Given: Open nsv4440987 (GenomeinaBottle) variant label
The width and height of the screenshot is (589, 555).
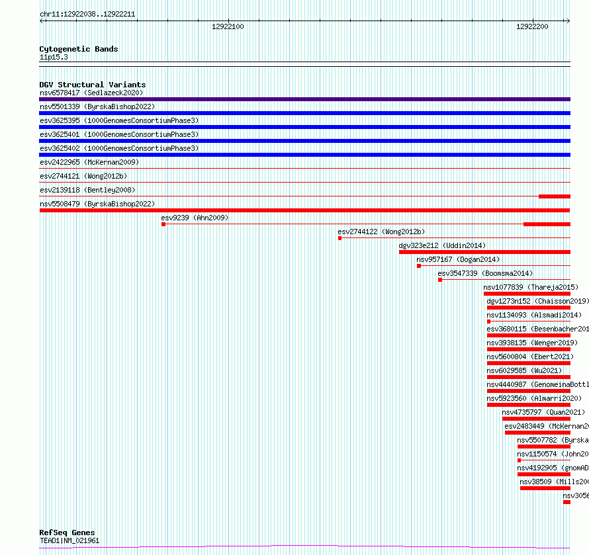Looking at the screenshot, I should 537,384.
